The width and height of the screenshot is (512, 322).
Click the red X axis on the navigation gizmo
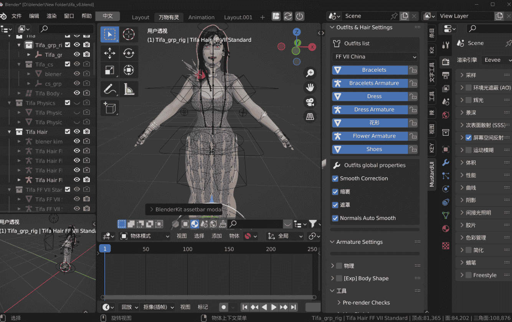[x=312, y=47]
